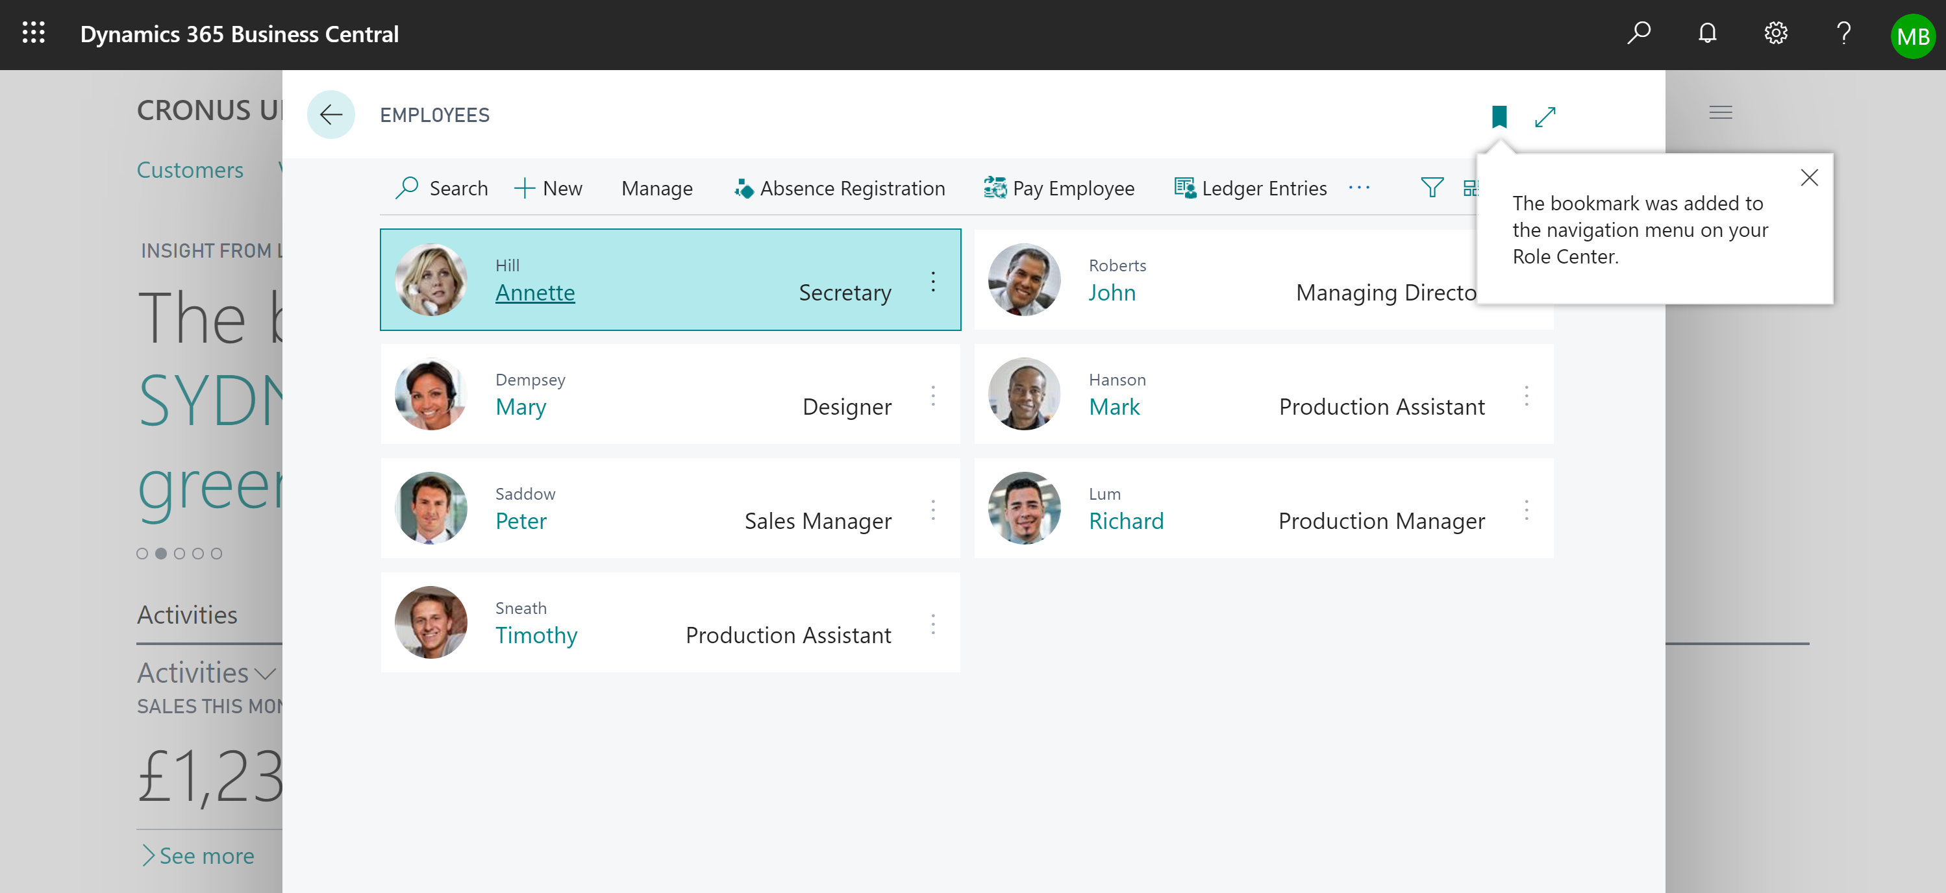
Task: Click the Absence Registration icon
Action: [741, 188]
